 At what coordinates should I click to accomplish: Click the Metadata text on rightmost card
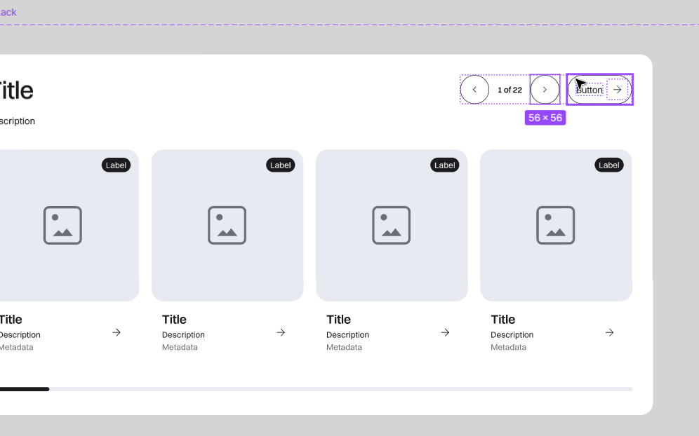pyautogui.click(x=508, y=347)
